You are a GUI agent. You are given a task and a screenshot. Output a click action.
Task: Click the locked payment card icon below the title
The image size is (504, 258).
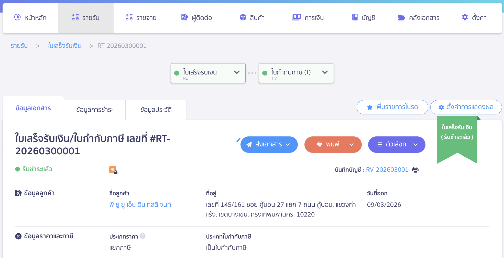click(x=114, y=169)
